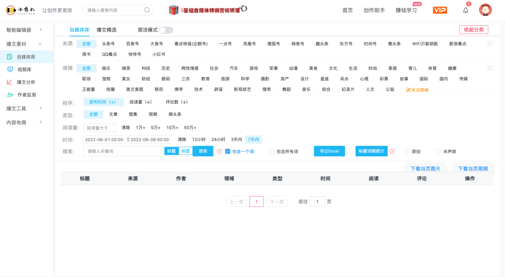Open the end date picker field
Image resolution: width=505 pixels, height=277 pixels.
(150, 140)
